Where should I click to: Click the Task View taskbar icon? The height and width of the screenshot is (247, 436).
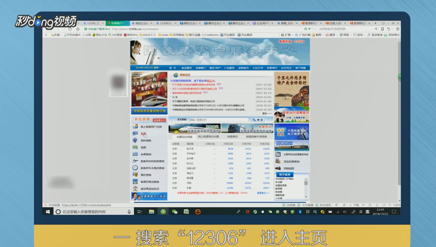coord(140,212)
